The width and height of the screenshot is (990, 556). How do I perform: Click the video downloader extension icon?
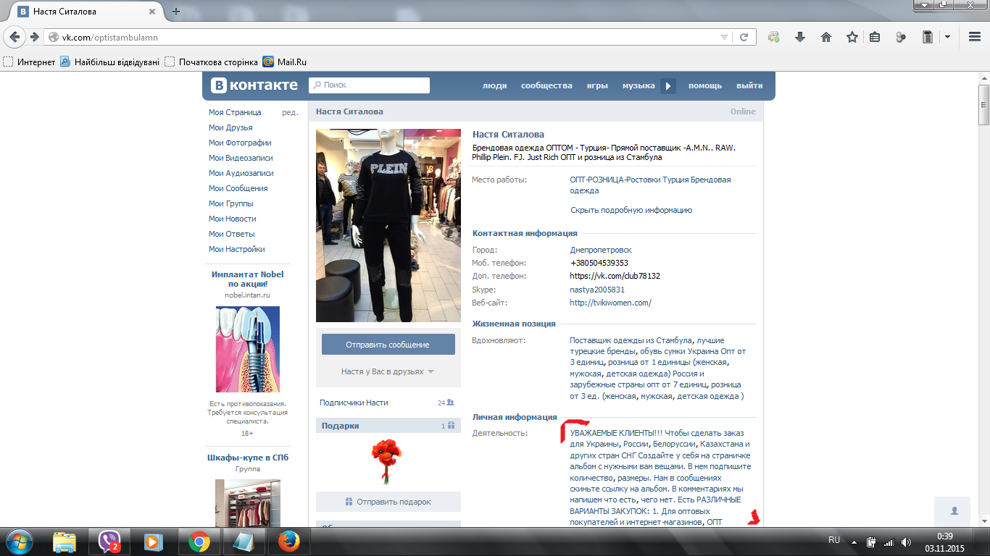click(774, 37)
